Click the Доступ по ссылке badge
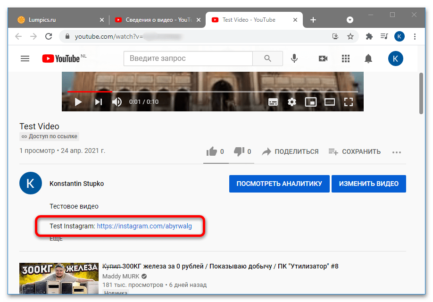The width and height of the screenshot is (433, 302). tap(50, 136)
